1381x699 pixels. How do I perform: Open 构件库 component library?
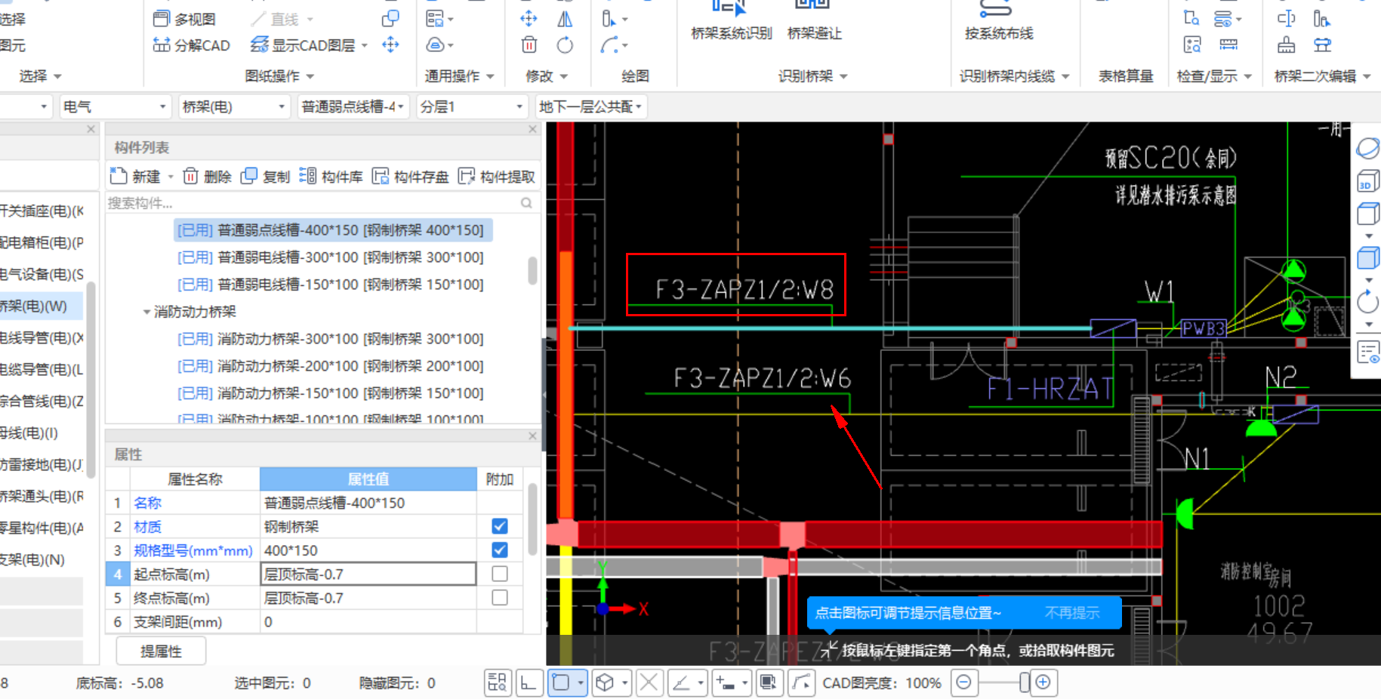331,176
